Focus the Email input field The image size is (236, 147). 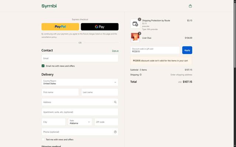click(x=80, y=58)
